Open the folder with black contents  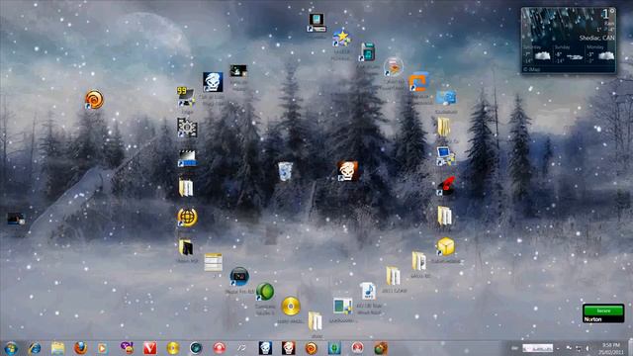tap(186, 247)
